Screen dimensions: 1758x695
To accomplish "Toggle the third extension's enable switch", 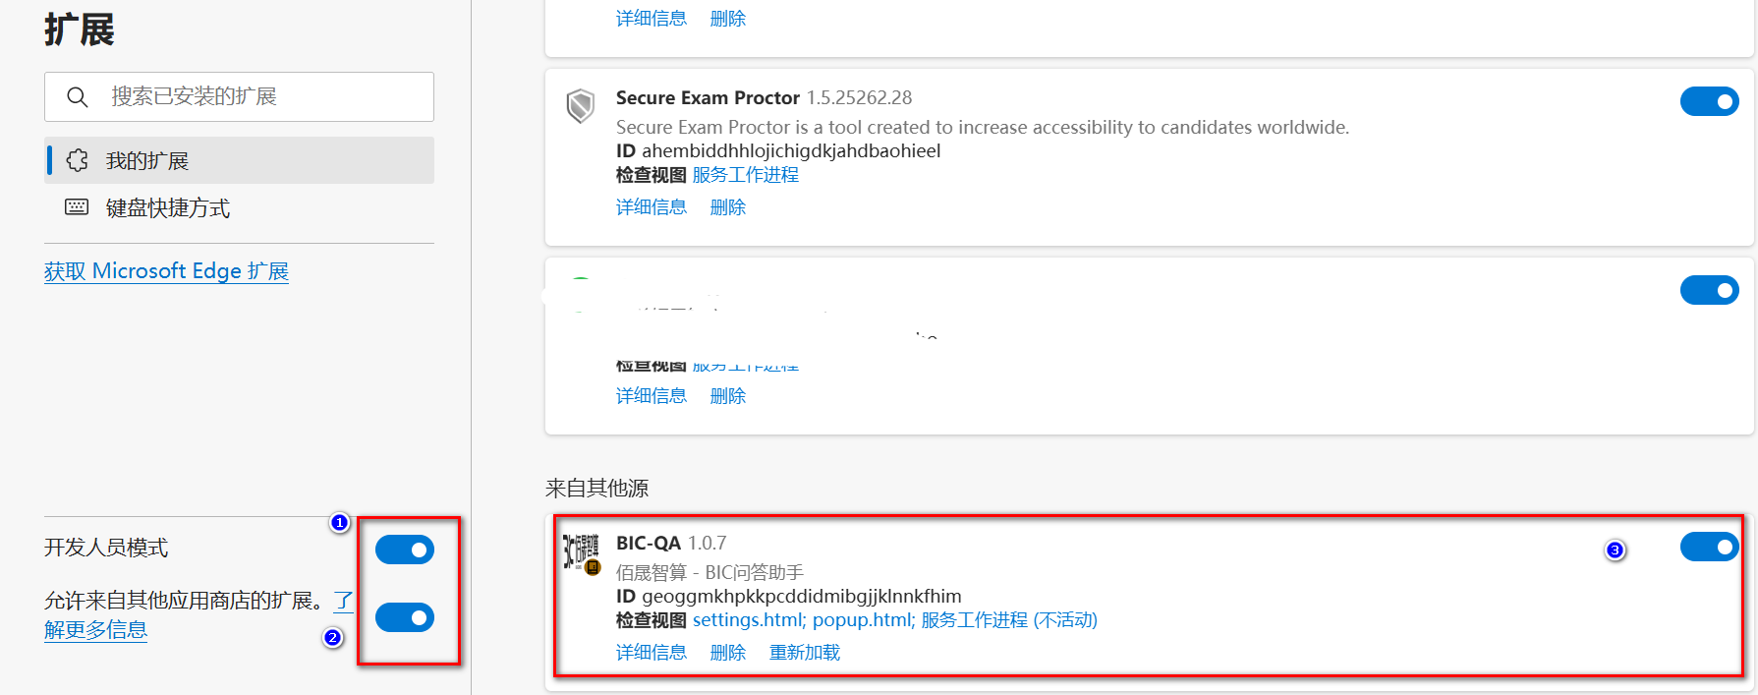I will click(x=1710, y=290).
